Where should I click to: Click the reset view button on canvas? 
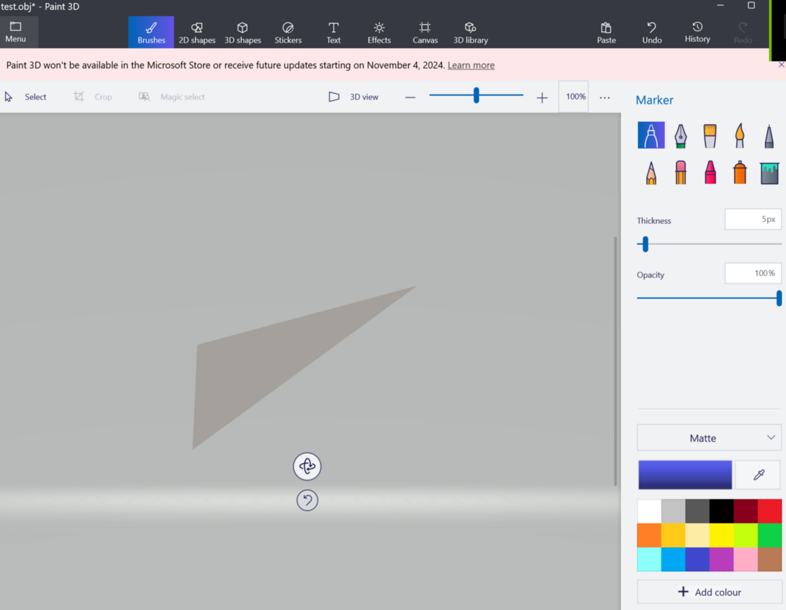click(307, 500)
